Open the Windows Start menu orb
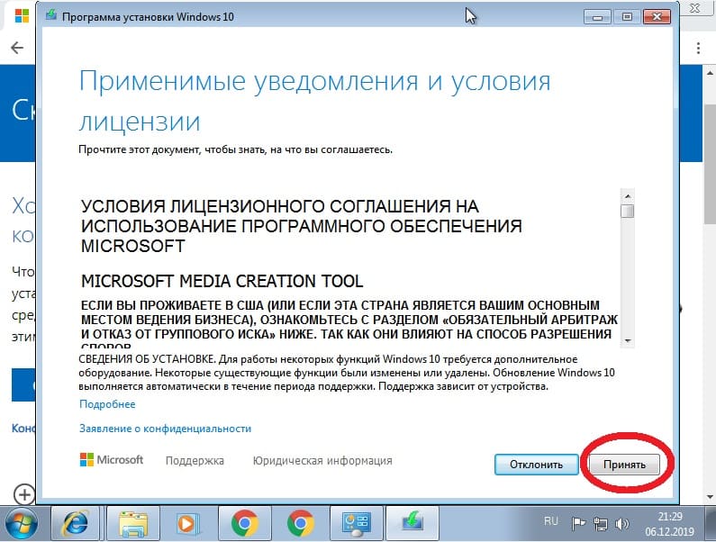This screenshot has width=716, height=542. click(23, 522)
